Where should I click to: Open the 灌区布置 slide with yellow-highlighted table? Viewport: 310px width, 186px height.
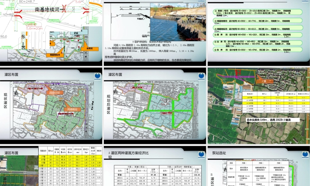[x=51, y=166]
